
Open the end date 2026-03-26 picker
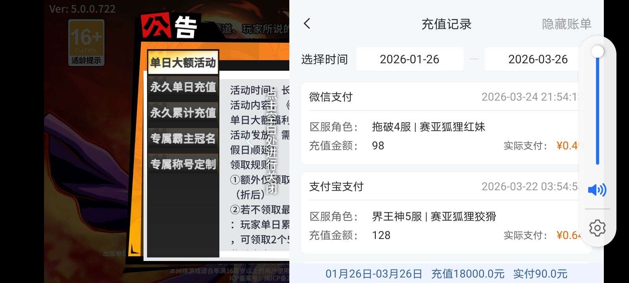pyautogui.click(x=537, y=59)
